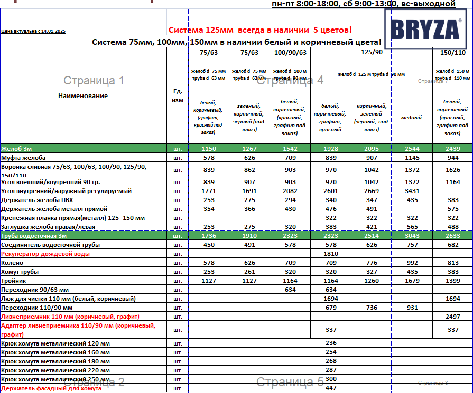The width and height of the screenshot is (473, 393).
Task: Select 'Крюк хомута металлический 250 мм' label
Action: tap(55, 379)
